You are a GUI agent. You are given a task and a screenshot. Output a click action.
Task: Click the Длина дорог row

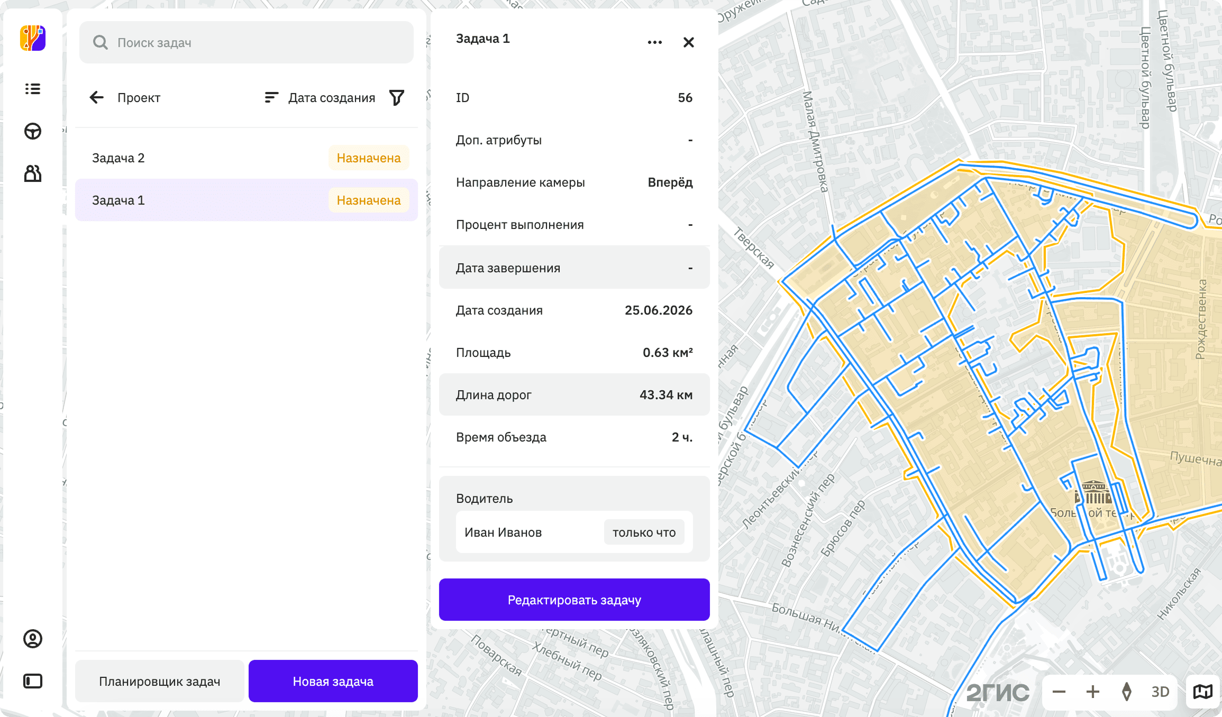coord(574,394)
